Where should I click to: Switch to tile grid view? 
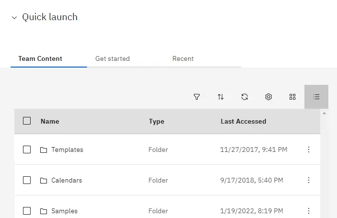coord(292,97)
